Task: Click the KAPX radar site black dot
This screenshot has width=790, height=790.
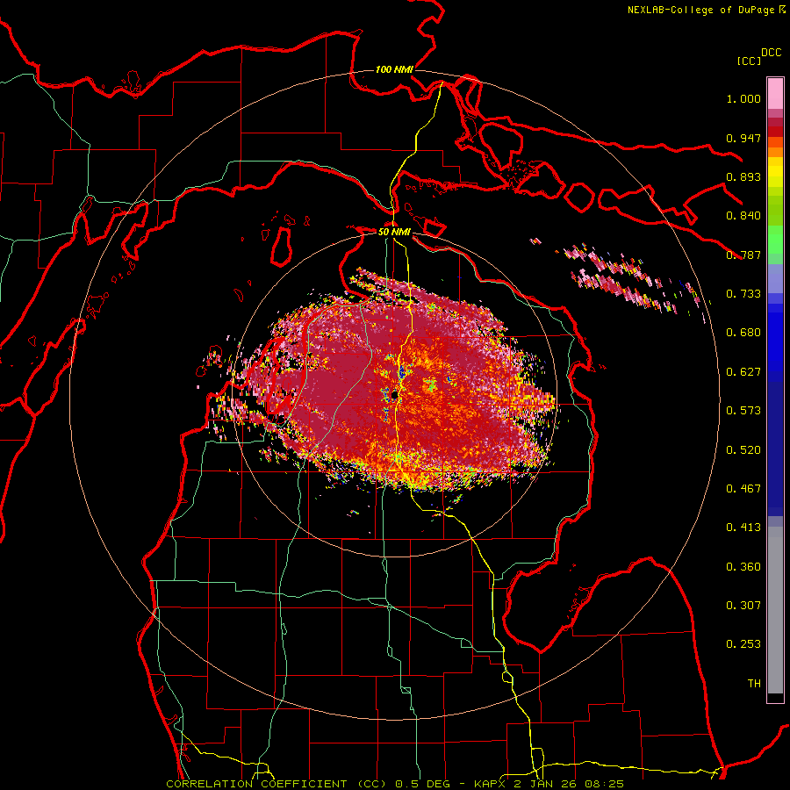Action: click(x=394, y=396)
